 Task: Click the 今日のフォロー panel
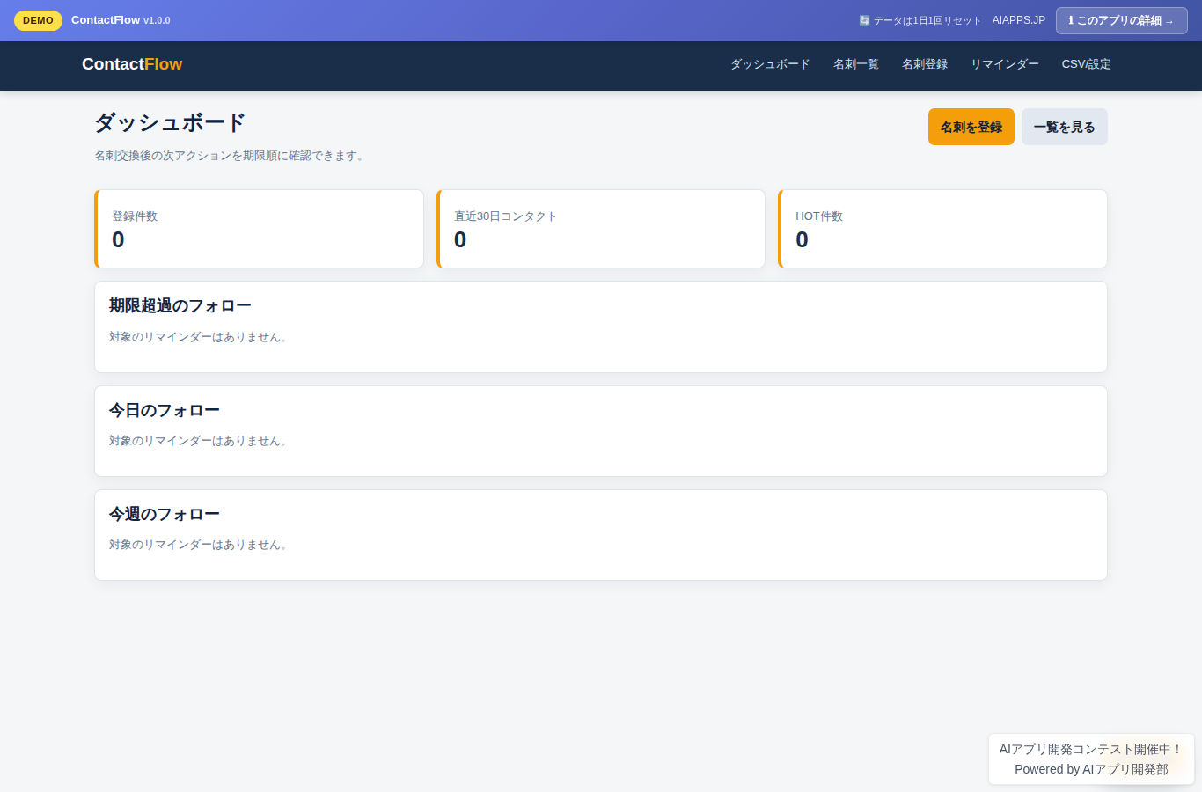click(x=601, y=431)
